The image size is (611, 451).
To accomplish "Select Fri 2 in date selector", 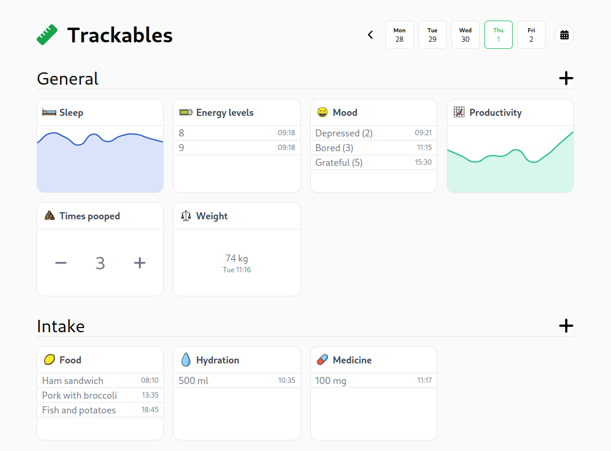I will pyautogui.click(x=531, y=35).
